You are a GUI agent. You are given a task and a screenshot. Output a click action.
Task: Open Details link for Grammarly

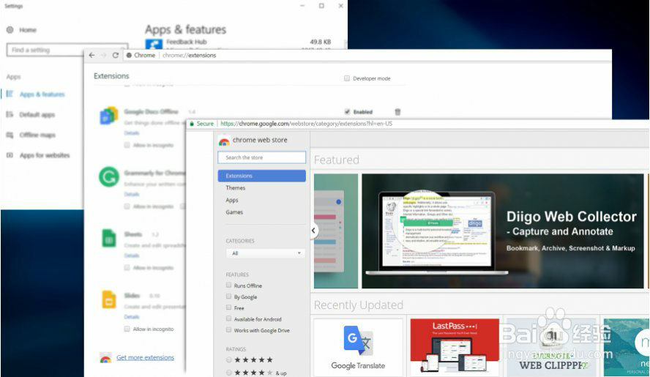[x=132, y=194]
